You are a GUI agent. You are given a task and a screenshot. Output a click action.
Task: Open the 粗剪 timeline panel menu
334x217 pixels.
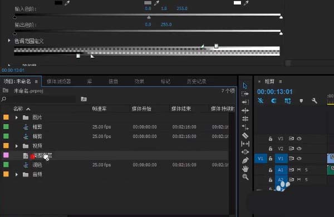281,81
